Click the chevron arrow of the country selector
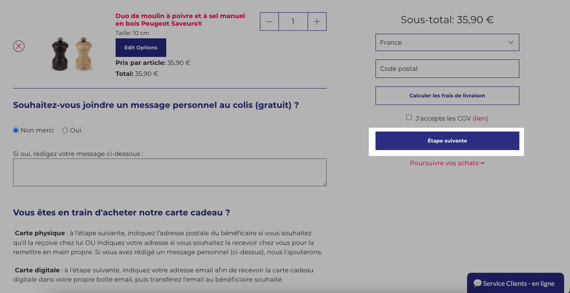The width and height of the screenshot is (570, 293). (x=511, y=43)
